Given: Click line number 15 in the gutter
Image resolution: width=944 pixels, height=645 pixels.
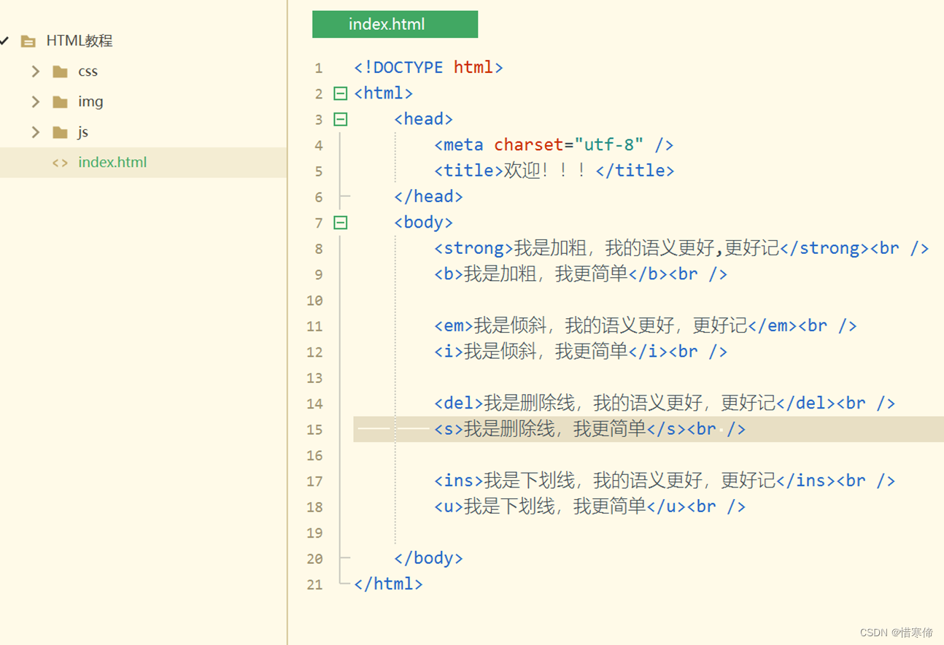Looking at the screenshot, I should [x=314, y=430].
